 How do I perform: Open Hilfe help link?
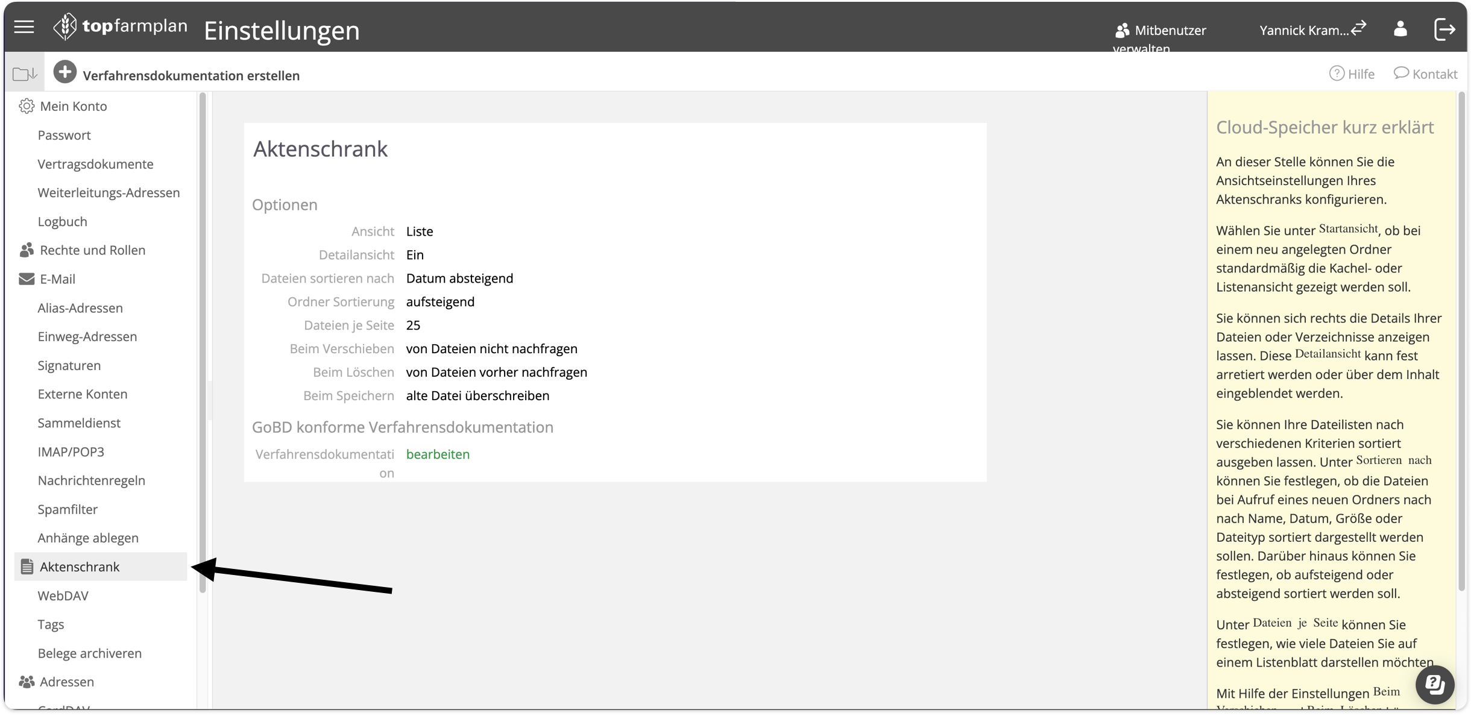point(1352,74)
